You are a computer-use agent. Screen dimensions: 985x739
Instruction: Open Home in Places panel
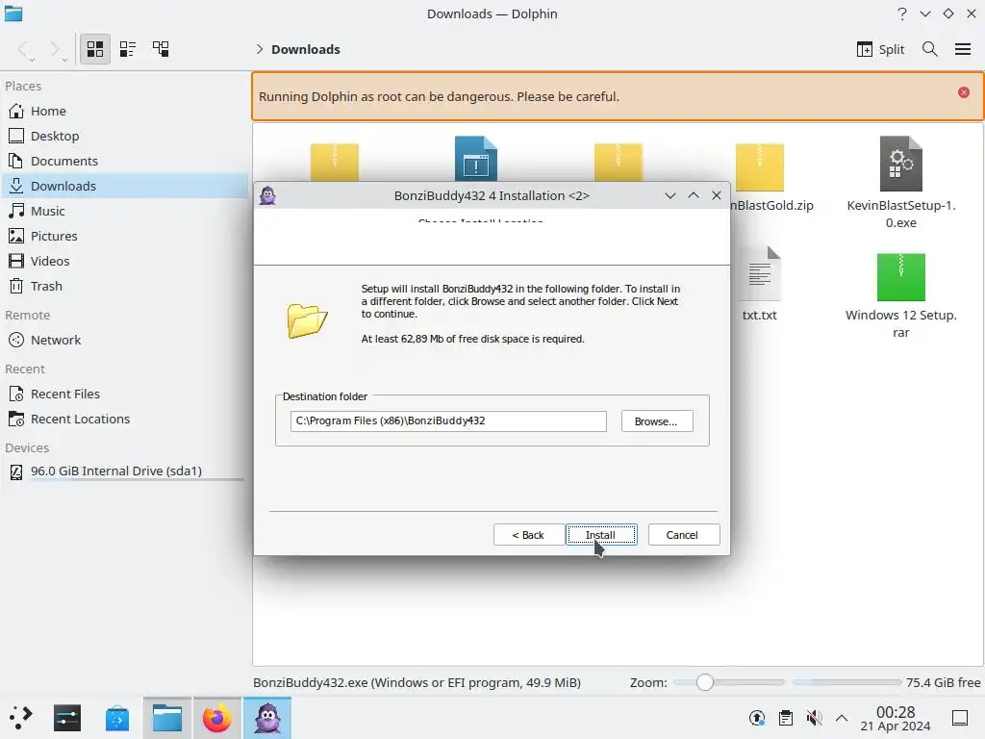click(124, 111)
